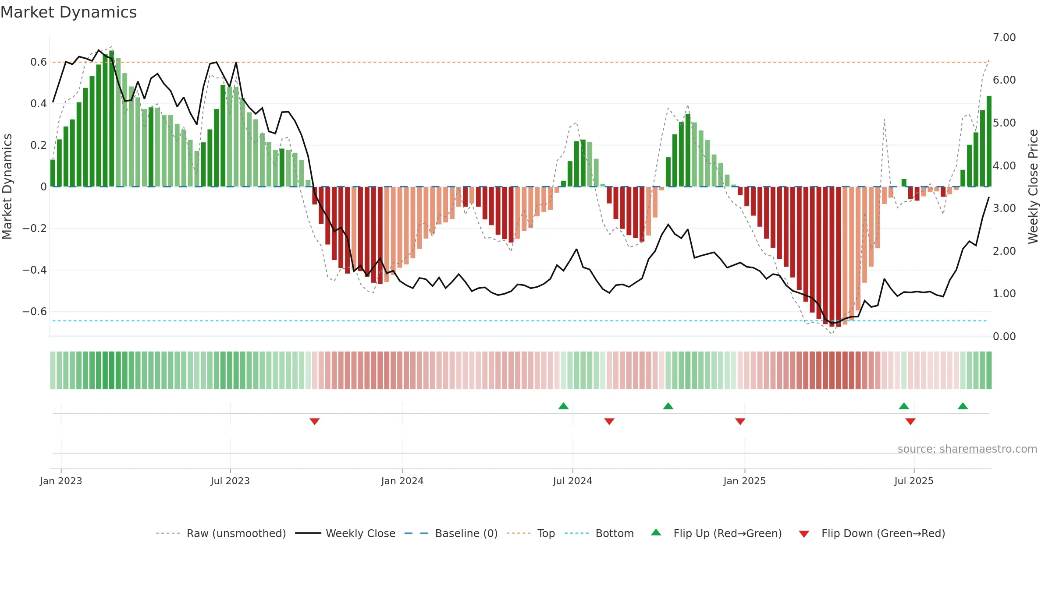Click the Jul 2025 x-axis label
This screenshot has height=591, width=1052.
coord(914,481)
